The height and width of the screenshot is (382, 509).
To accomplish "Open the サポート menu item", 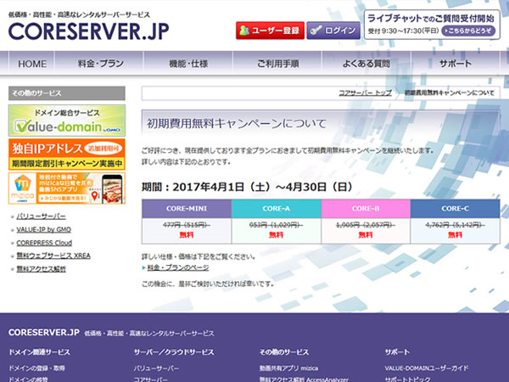I will click(456, 64).
